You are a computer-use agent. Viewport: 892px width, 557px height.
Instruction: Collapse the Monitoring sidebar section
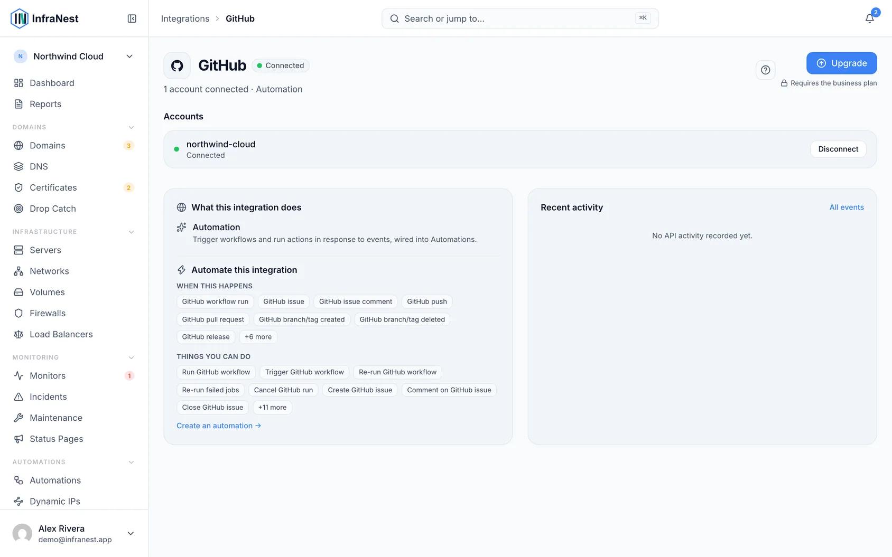(x=131, y=357)
